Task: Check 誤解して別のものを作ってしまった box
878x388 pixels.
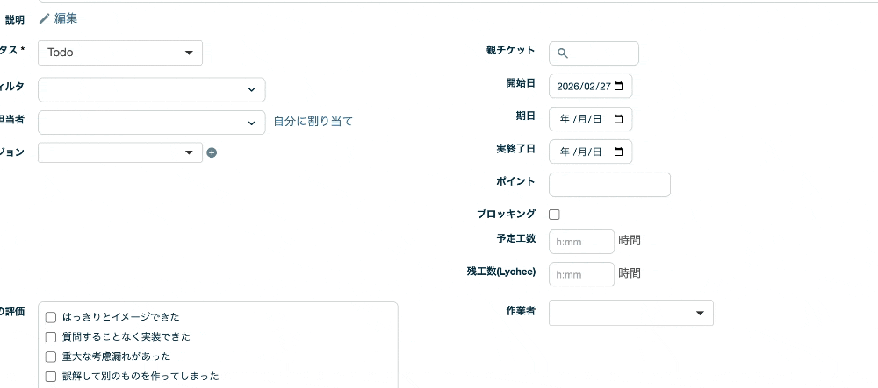Action: click(51, 377)
